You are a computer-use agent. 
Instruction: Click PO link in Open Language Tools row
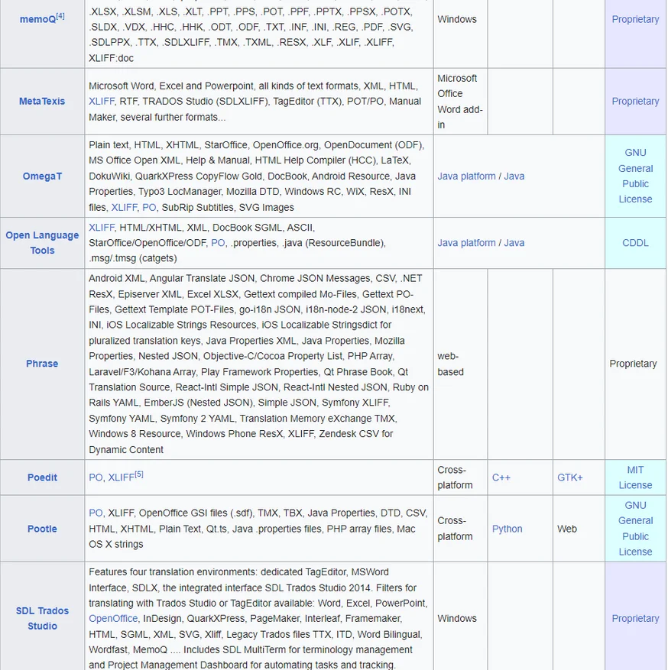pyautogui.click(x=218, y=243)
